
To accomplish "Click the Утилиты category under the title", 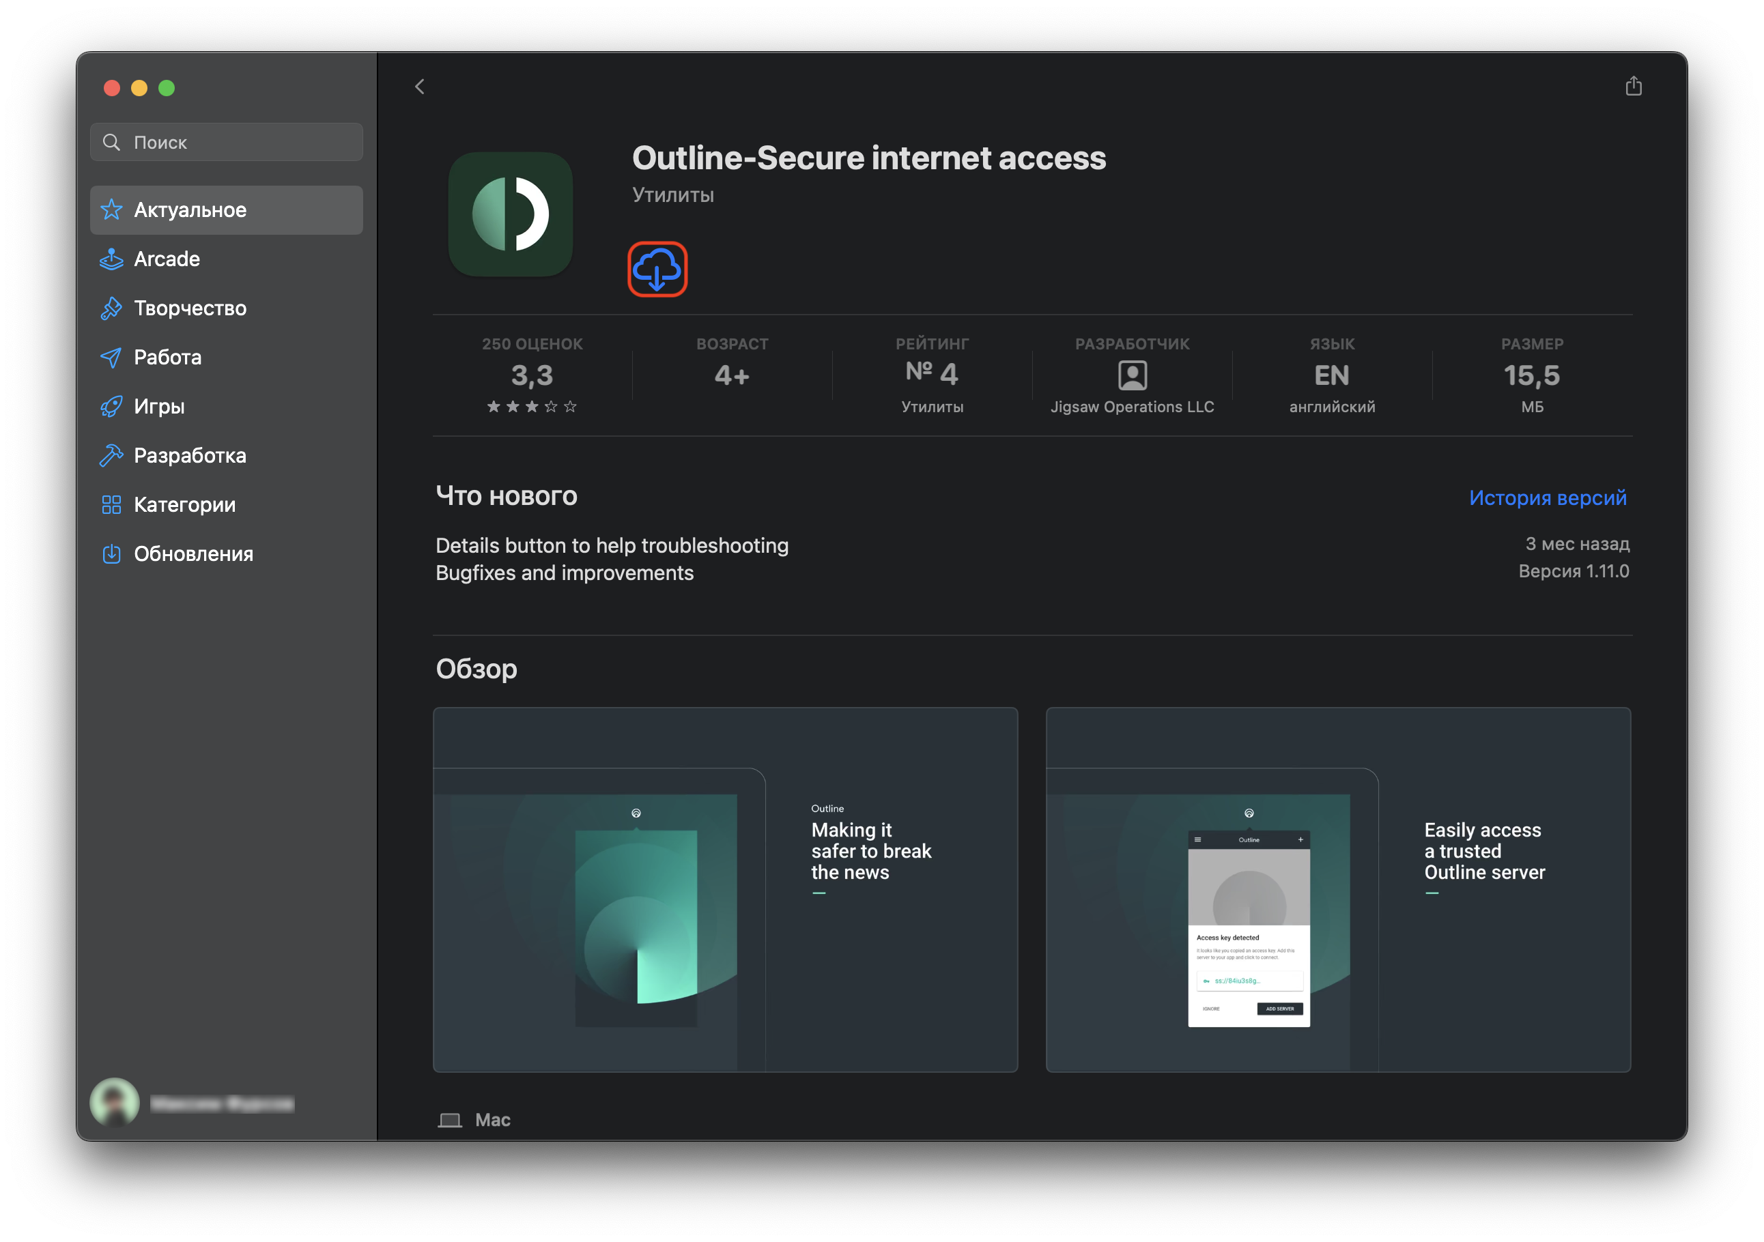I will pyautogui.click(x=673, y=195).
